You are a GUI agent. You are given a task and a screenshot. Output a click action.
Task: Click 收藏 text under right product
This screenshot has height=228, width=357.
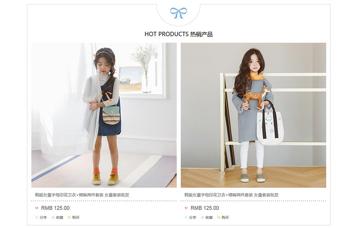209,217
